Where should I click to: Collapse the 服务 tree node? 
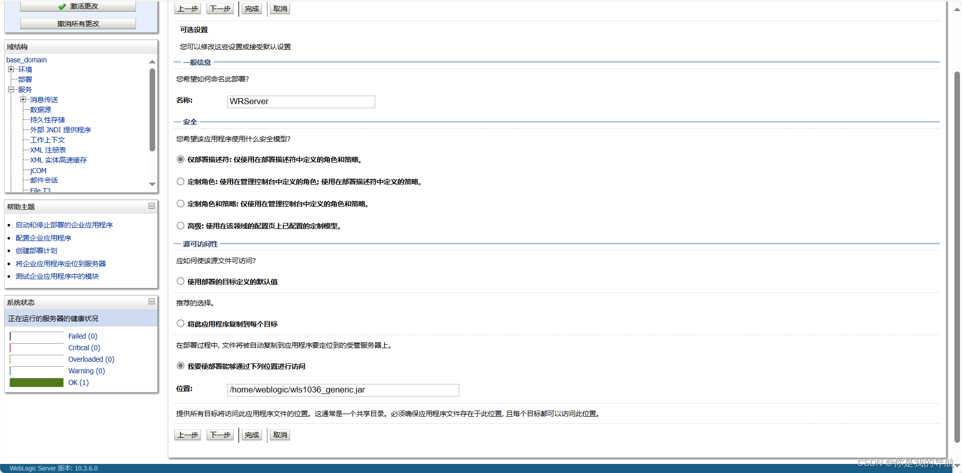tap(11, 89)
